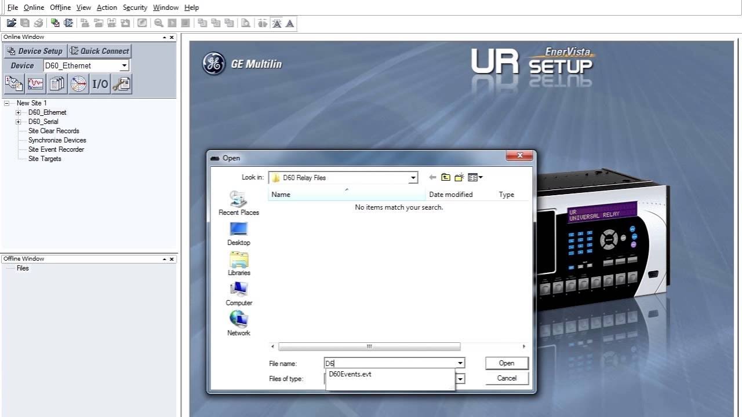Open the Look in folder dropdown

click(x=413, y=178)
